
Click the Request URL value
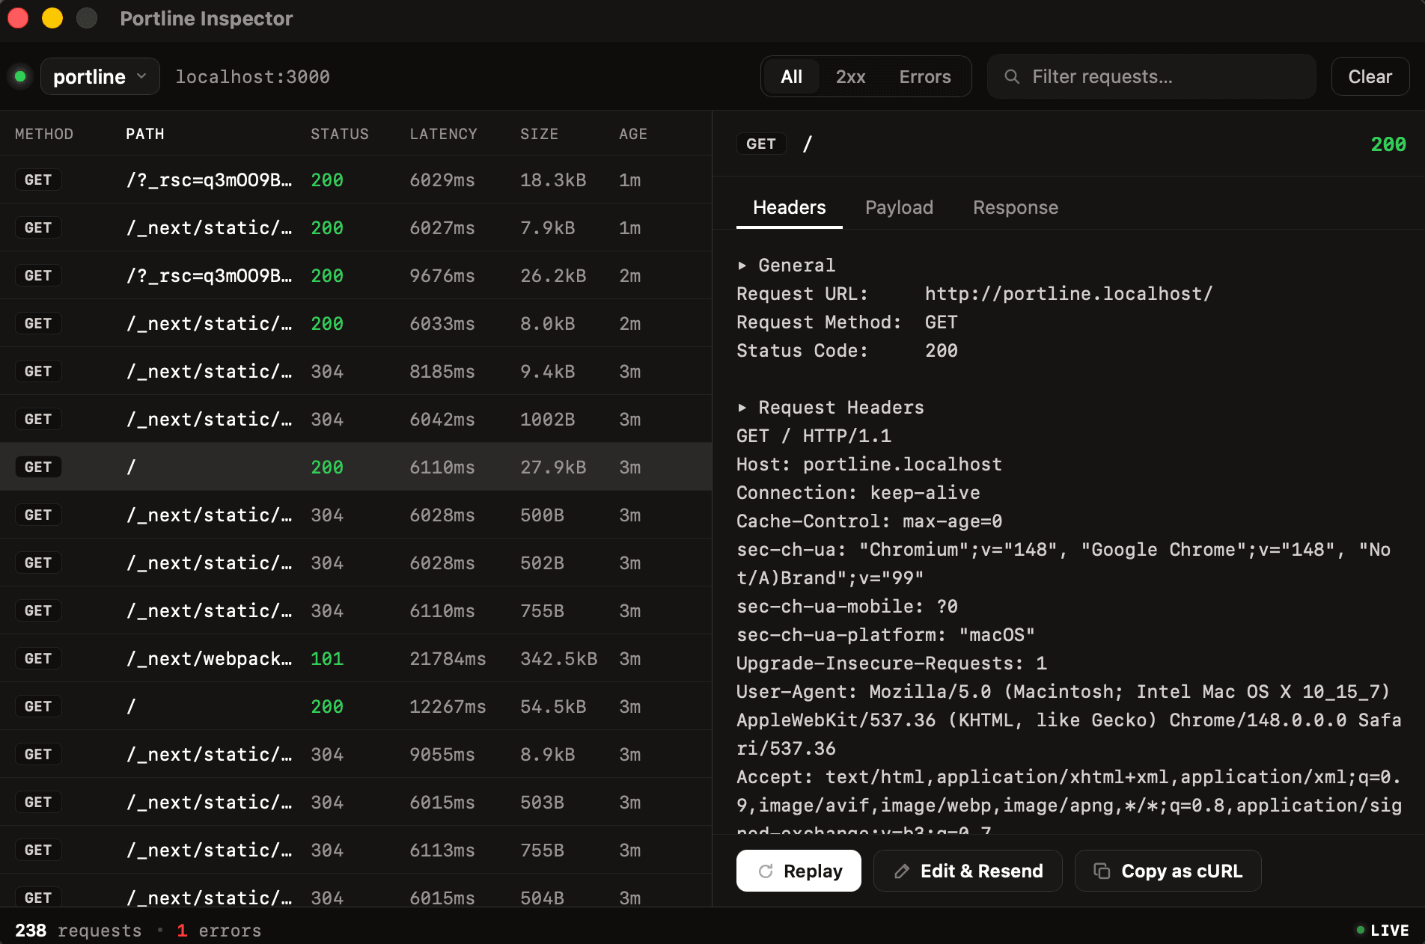(x=1068, y=293)
